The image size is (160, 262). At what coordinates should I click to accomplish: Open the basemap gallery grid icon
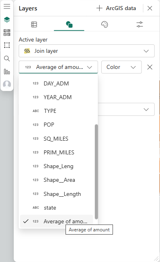click(x=7, y=33)
